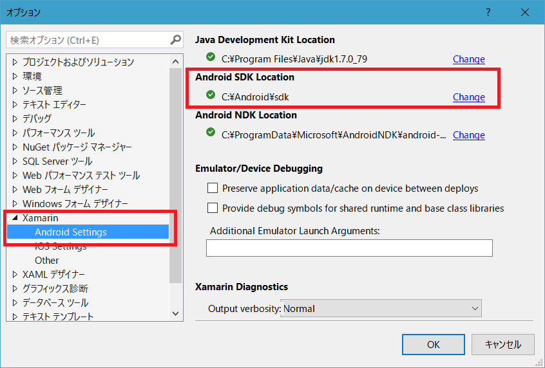Image resolution: width=545 pixels, height=368 pixels.
Task: Select Other under Xamarin
Action: [x=46, y=260]
